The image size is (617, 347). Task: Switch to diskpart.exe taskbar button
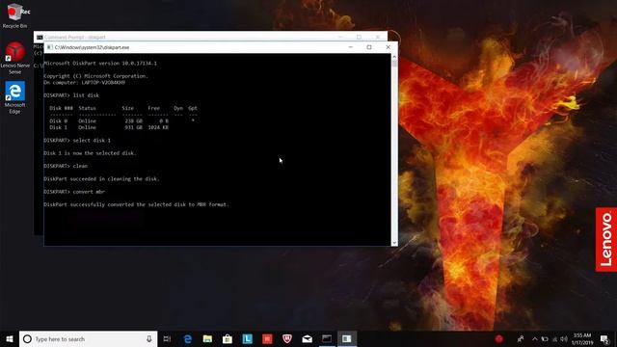point(347,338)
